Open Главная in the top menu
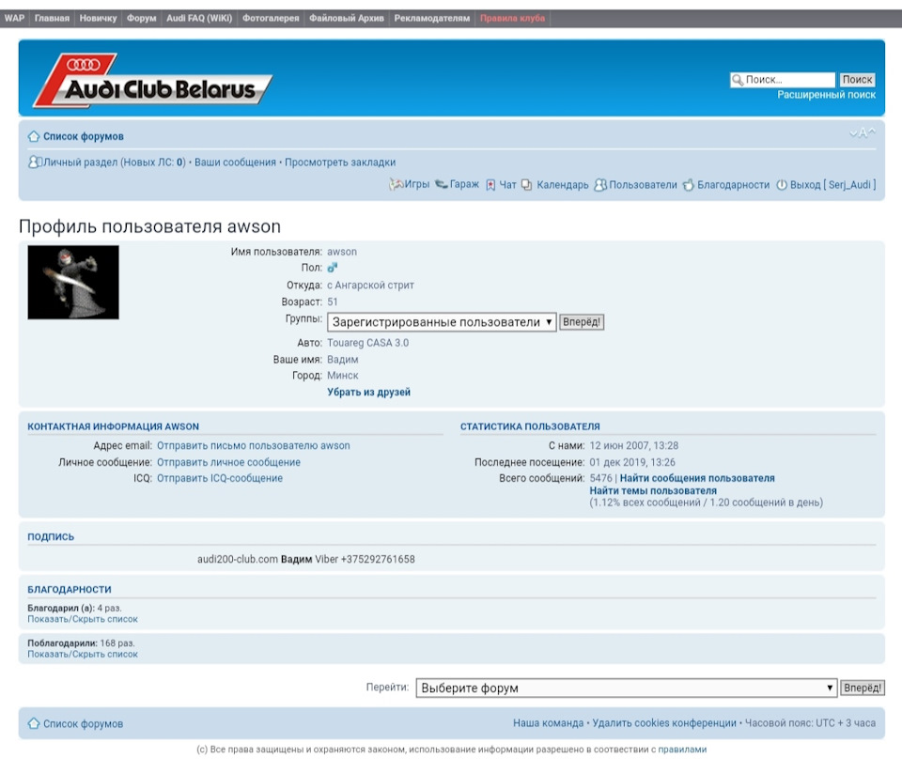The image size is (902, 773). 52,18
